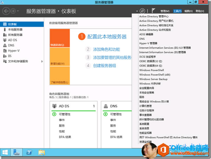Image resolution: width=211 pixels, height=159 pixels.
Task: Open navigation history dropdown next to forward arrow
Action: (x=18, y=11)
